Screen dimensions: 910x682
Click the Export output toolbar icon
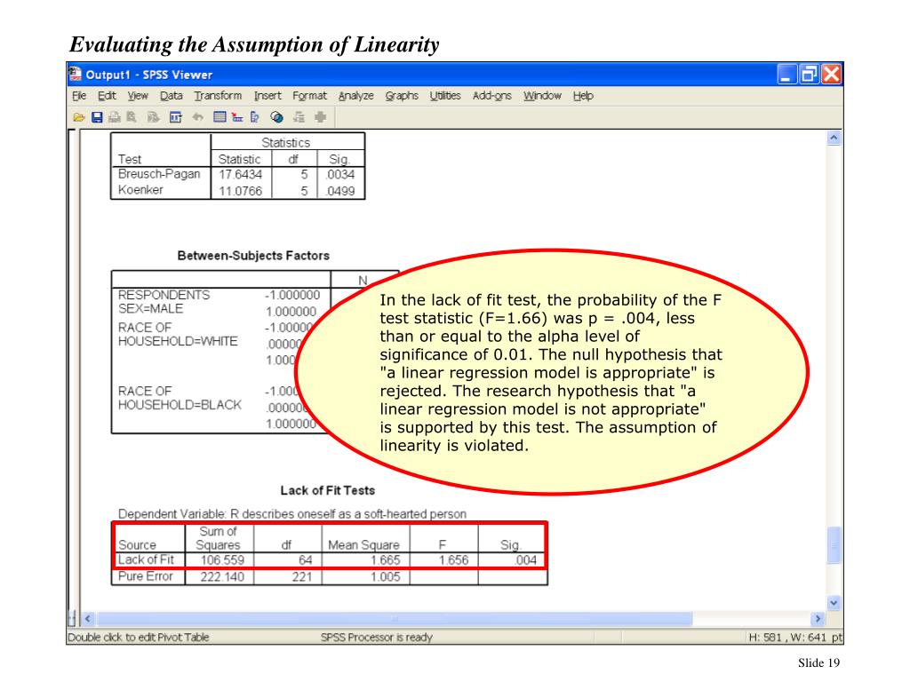point(153,117)
